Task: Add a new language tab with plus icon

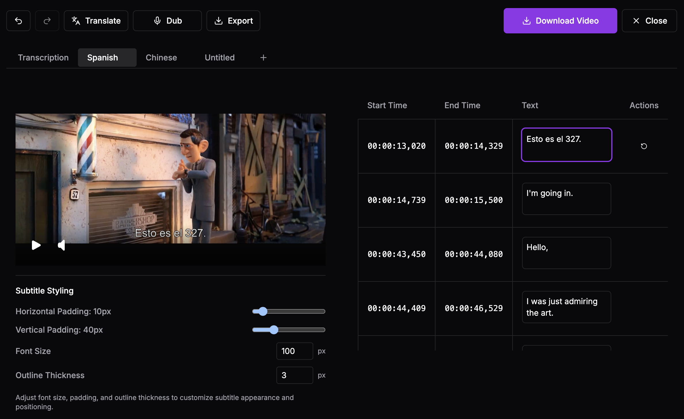Action: pos(263,58)
